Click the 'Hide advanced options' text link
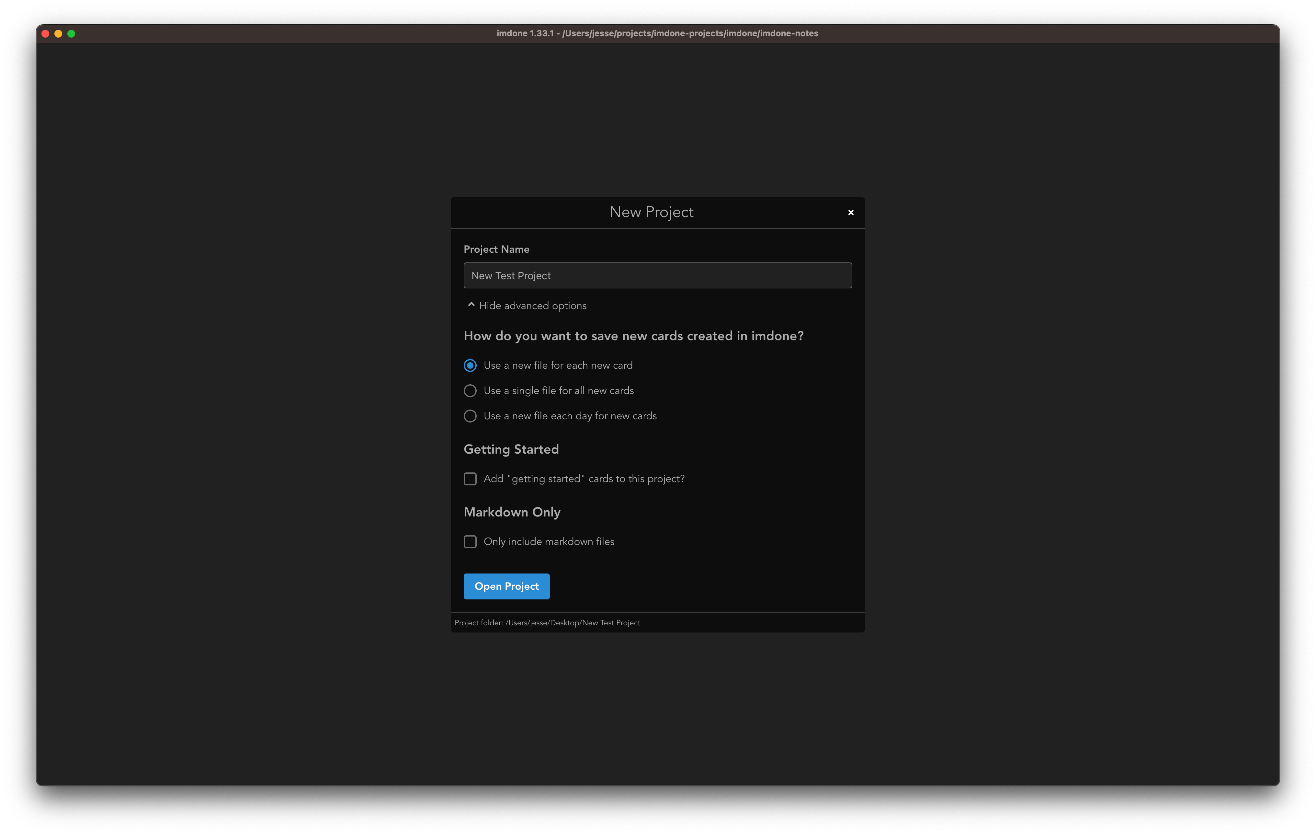 click(532, 306)
